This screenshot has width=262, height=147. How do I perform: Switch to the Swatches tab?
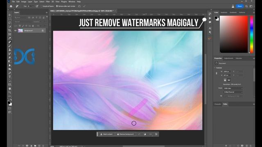coord(224,13)
